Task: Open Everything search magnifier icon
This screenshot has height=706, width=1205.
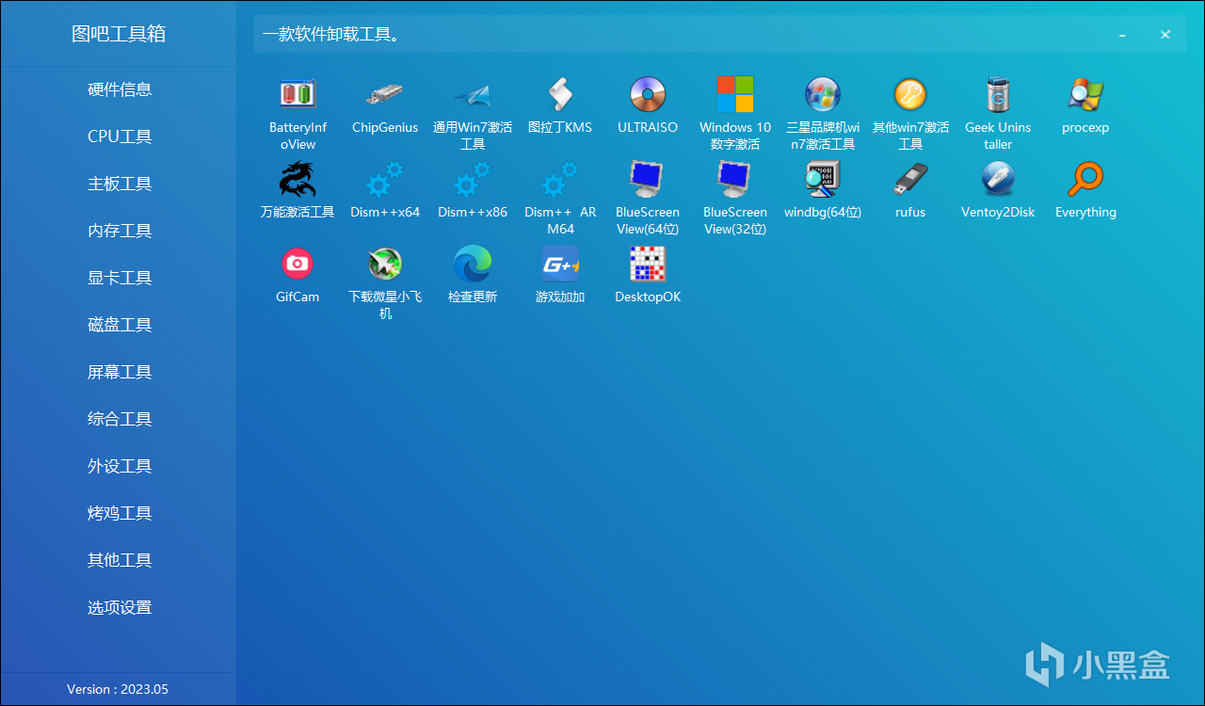Action: 1085,179
